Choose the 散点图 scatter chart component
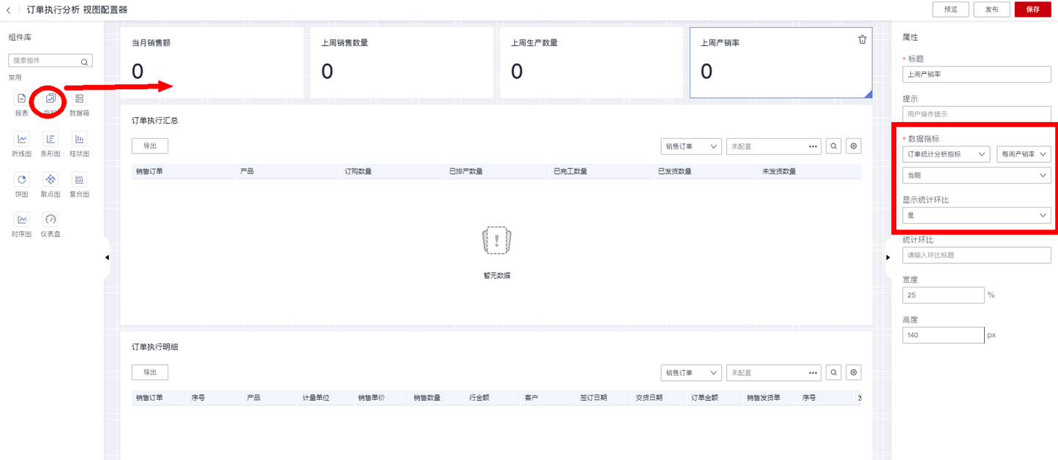Image resolution: width=1058 pixels, height=460 pixels. 50,180
